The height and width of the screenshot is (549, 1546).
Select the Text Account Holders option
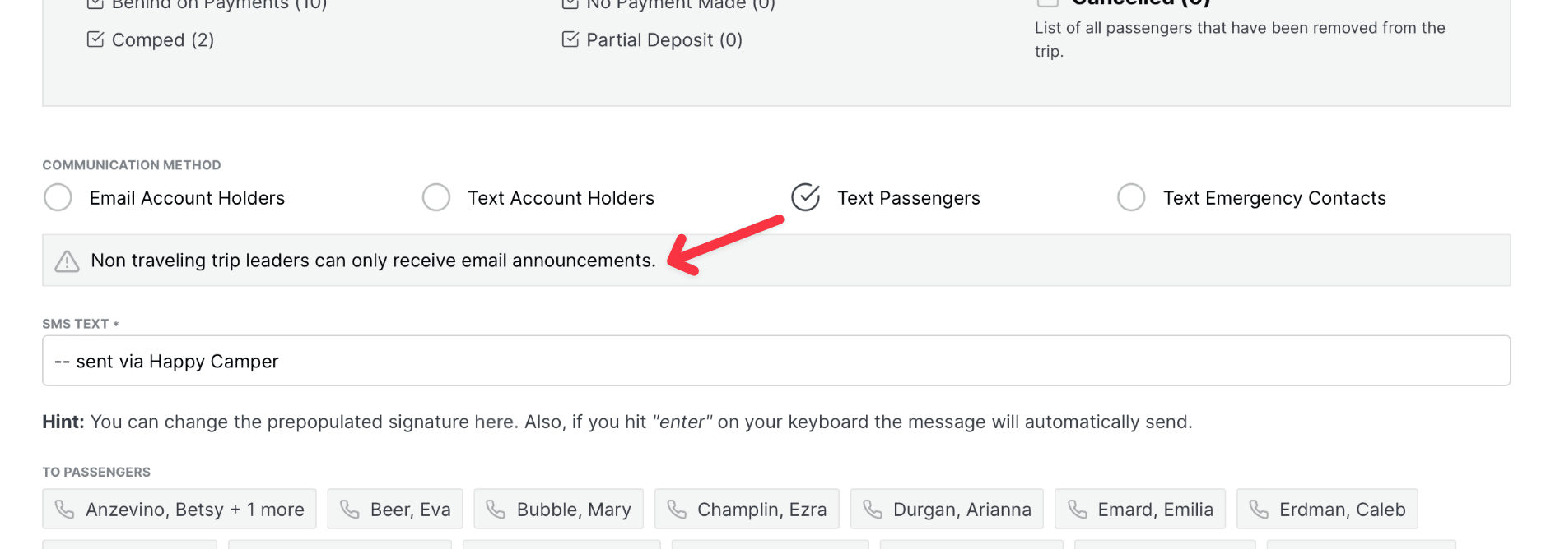tap(436, 197)
